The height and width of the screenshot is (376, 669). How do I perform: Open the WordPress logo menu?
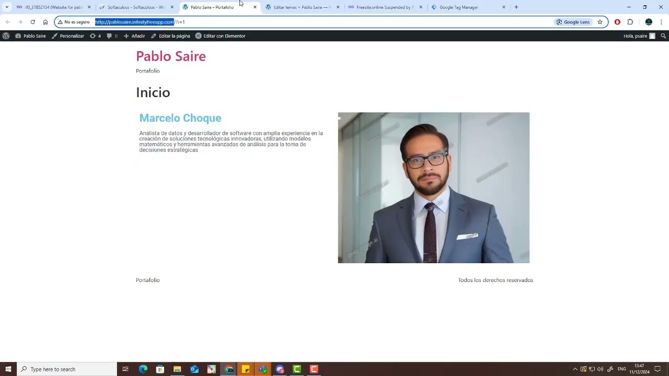click(6, 36)
